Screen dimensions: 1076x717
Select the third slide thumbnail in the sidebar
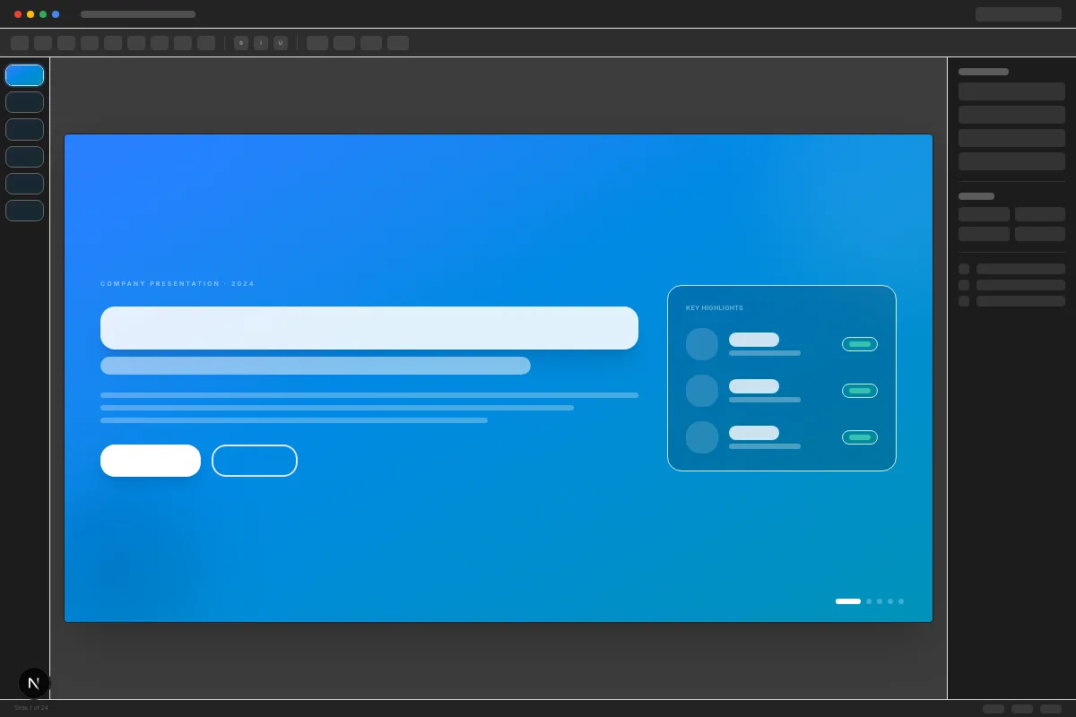click(x=24, y=129)
